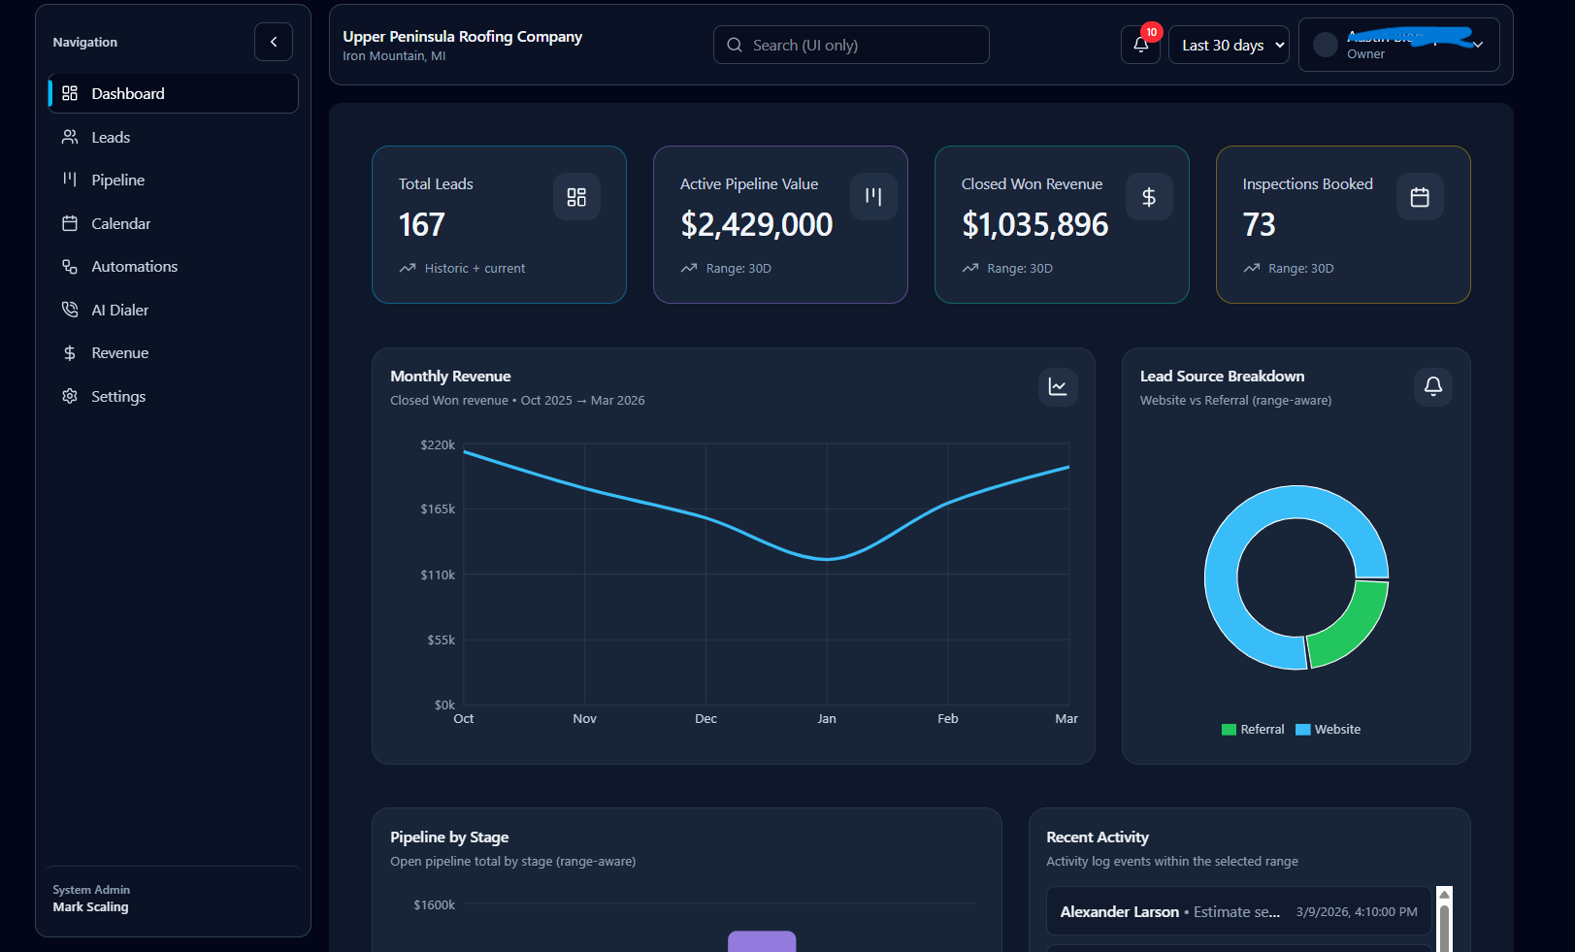Toggle the Referral legend item
1575x952 pixels.
tap(1253, 729)
